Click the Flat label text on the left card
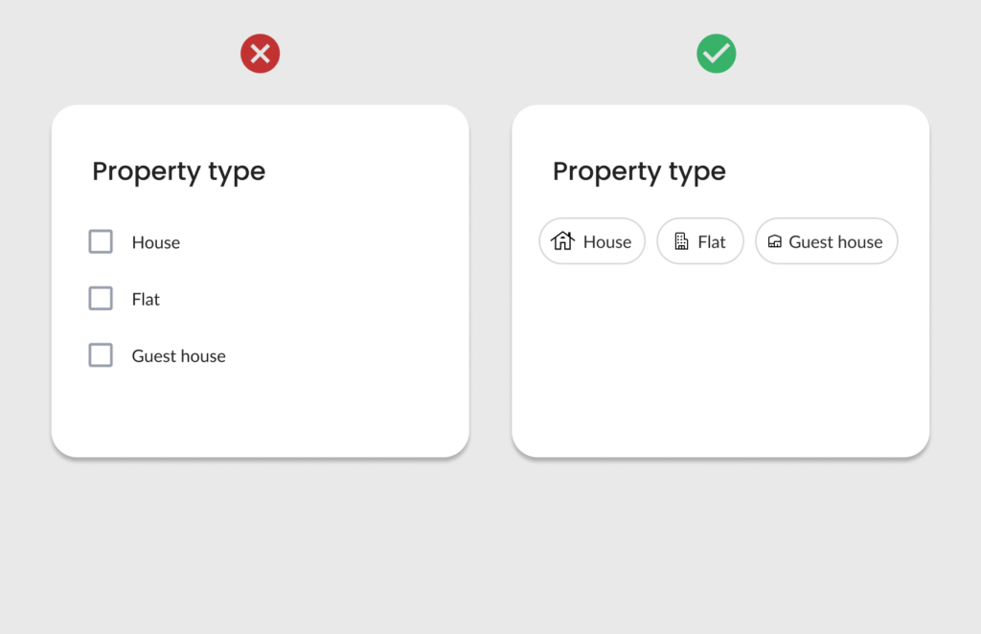 146,299
